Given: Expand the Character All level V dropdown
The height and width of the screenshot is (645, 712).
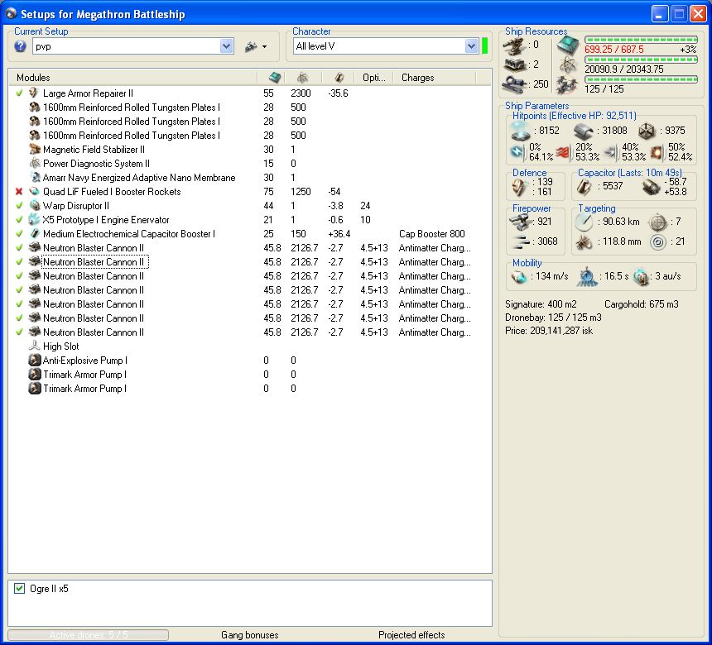Looking at the screenshot, I should pyautogui.click(x=471, y=45).
